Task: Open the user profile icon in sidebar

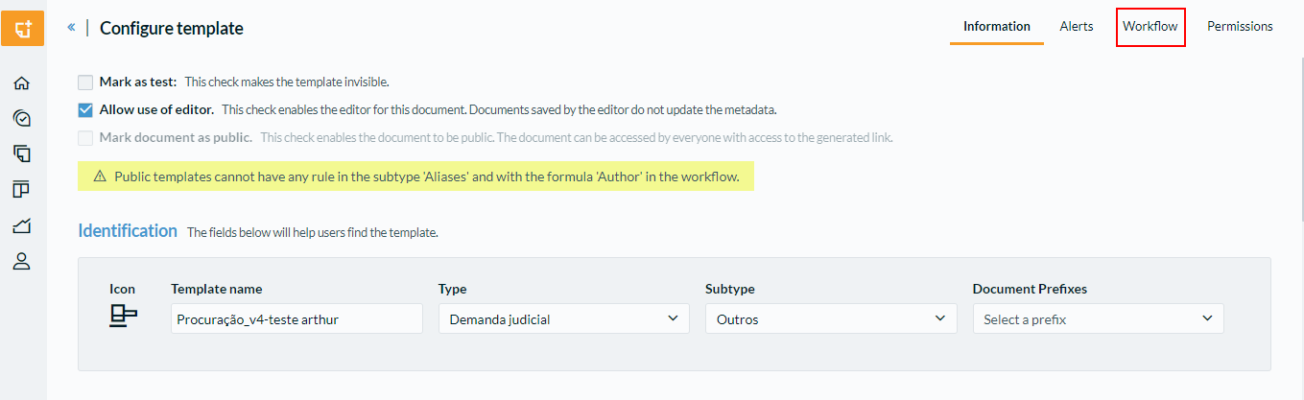Action: (22, 261)
